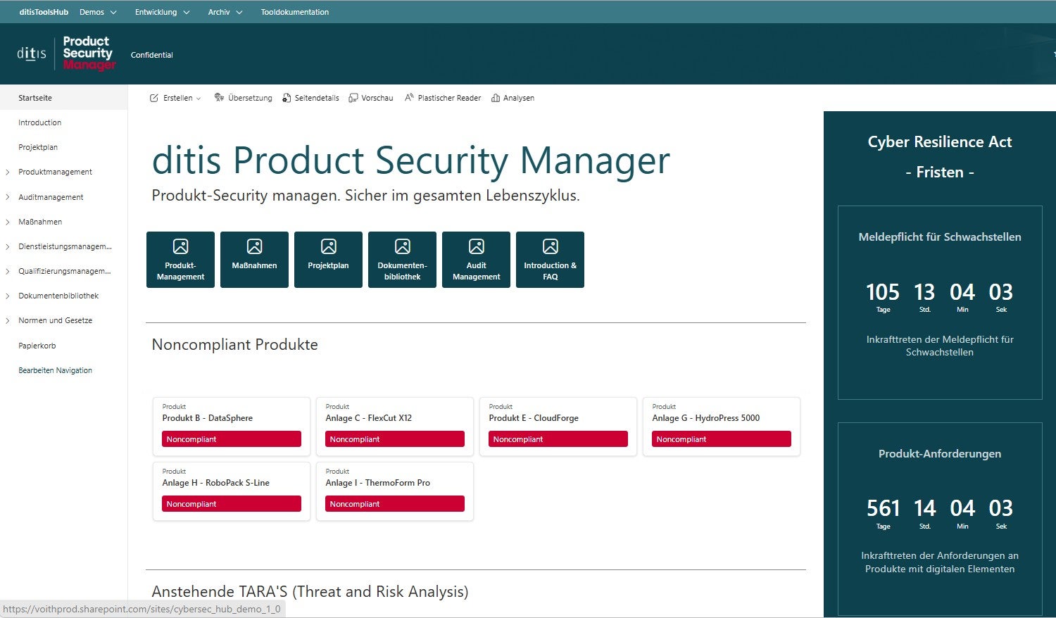Click the Dokumentenbibliothek tile image icon

[402, 246]
